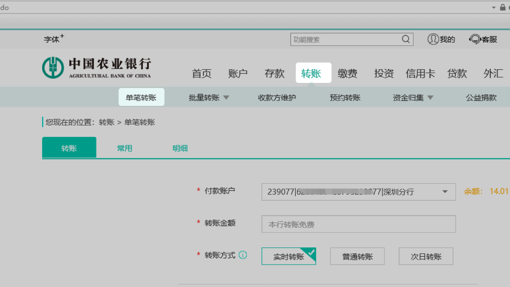Expand the 批量转账 submenu arrow

[226, 98]
